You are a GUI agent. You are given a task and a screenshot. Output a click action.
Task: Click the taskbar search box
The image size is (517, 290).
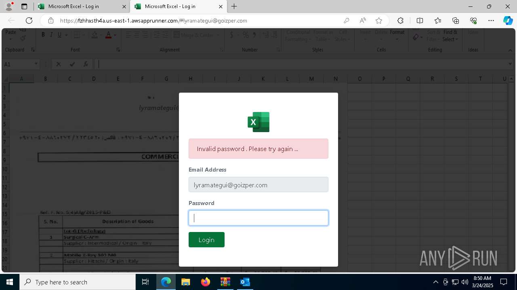78,282
